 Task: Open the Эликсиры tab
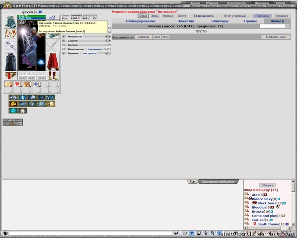pyautogui.click(x=220, y=21)
